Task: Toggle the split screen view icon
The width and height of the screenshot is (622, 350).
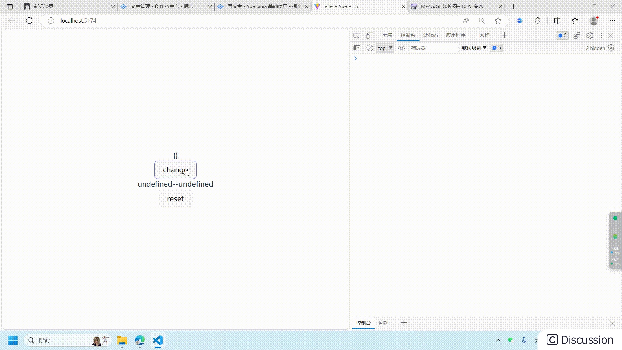Action: click(x=557, y=21)
